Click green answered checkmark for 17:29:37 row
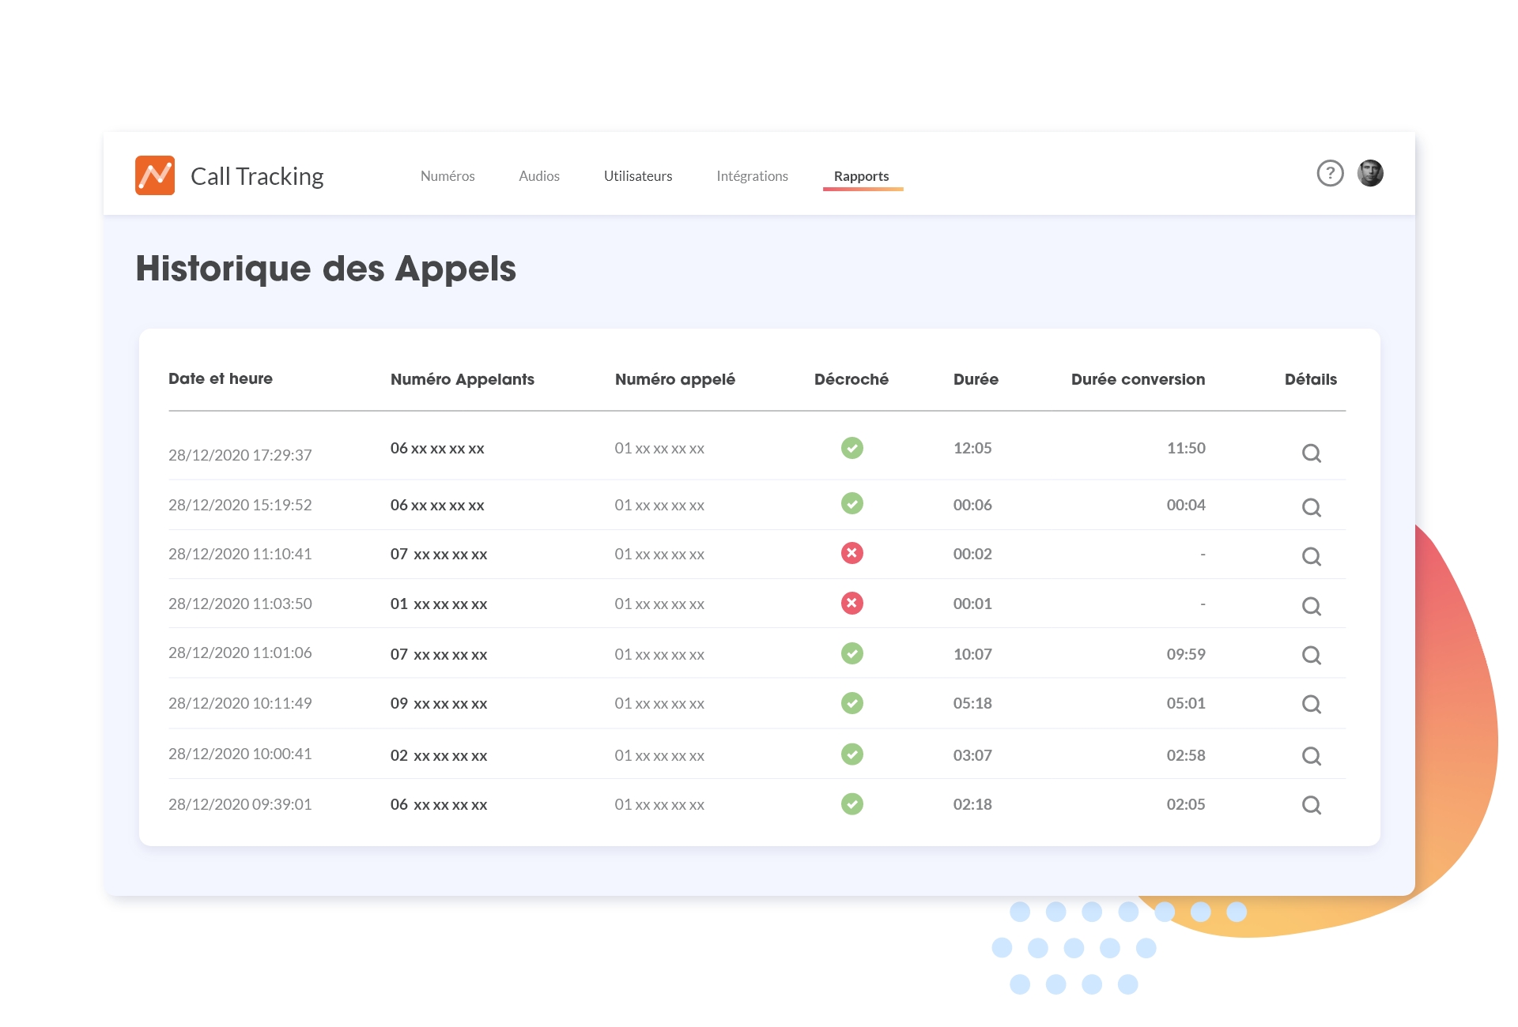Image resolution: width=1518 pixels, height=1027 pixels. [x=852, y=448]
